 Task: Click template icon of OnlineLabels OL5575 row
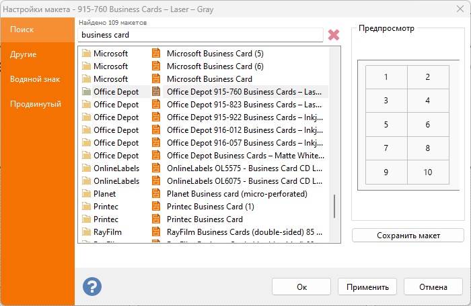[156, 168]
